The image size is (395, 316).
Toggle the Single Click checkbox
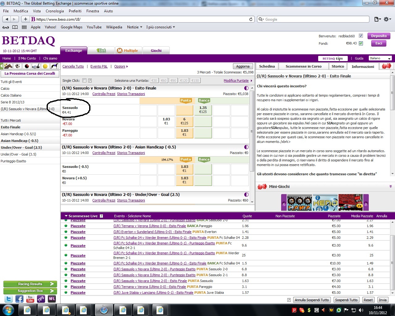84,81
